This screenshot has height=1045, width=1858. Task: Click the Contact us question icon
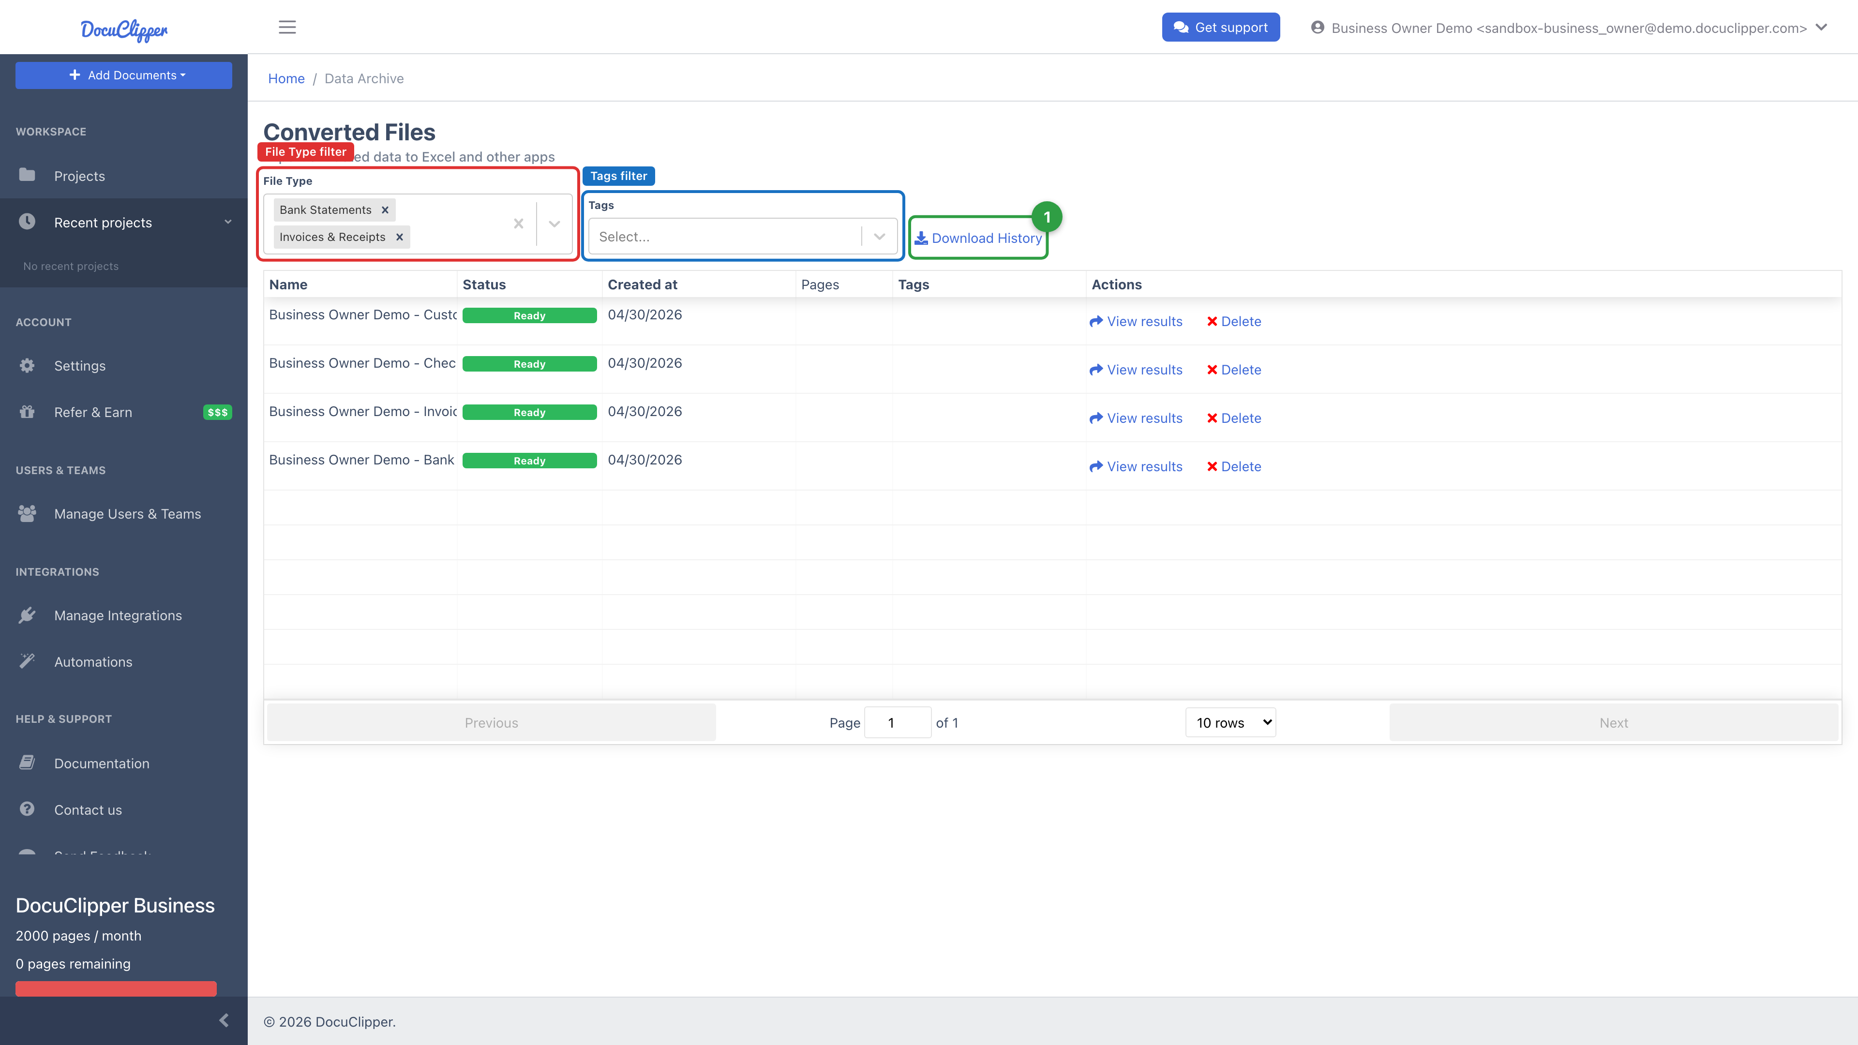28,808
